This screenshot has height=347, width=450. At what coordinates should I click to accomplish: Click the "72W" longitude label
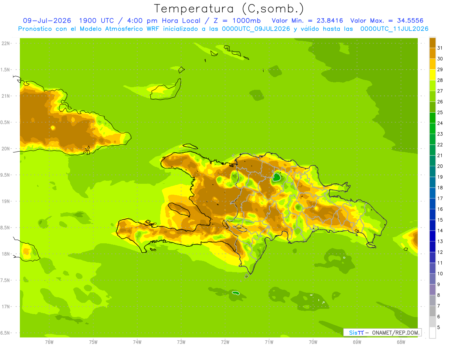point(225,342)
